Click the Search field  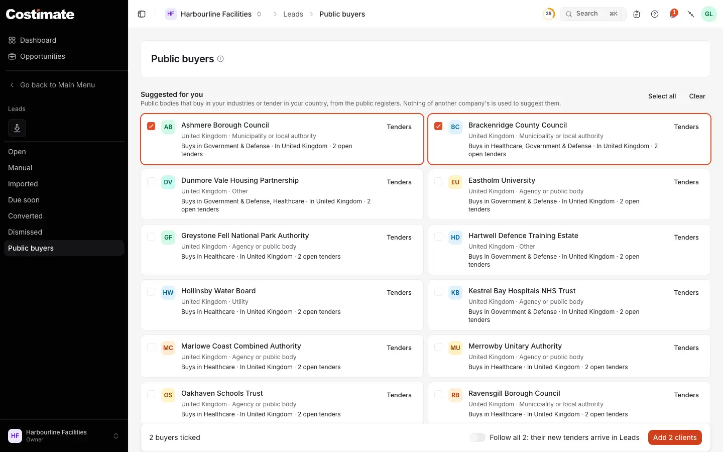(x=593, y=14)
